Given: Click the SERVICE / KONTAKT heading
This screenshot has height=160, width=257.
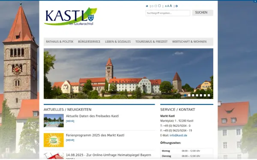Looking at the screenshot, I should (178, 110).
